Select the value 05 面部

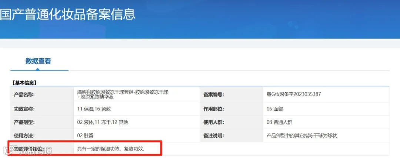(274, 109)
